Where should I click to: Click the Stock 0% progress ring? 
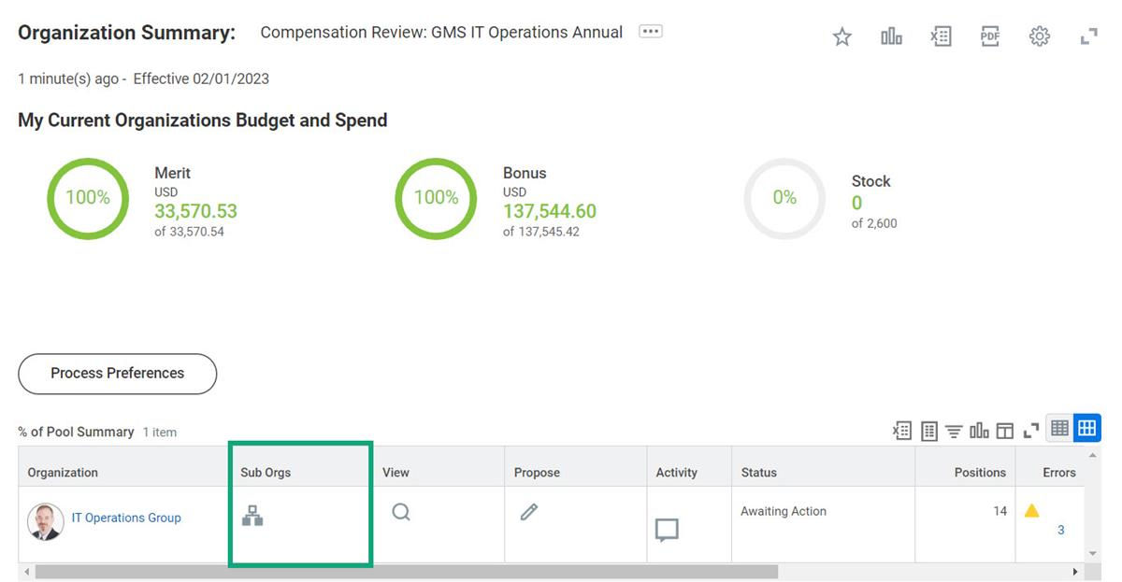click(x=784, y=198)
